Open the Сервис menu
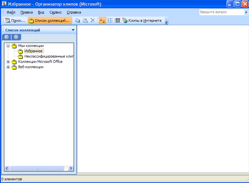 [x=55, y=12]
